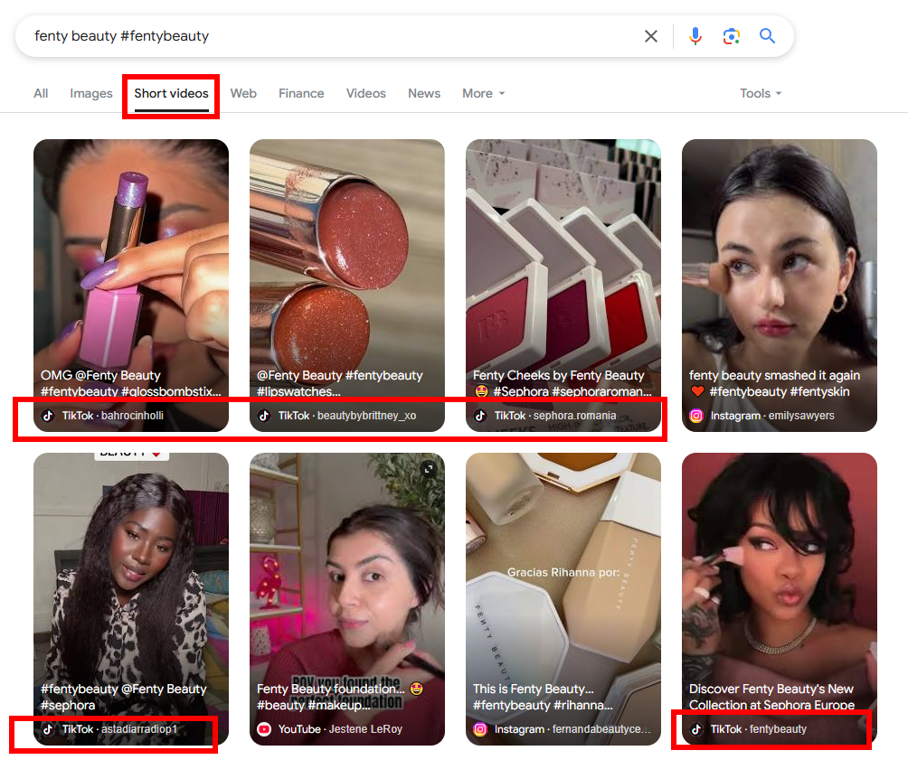This screenshot has height=760, width=908.
Task: Click Instagram logo beside emilysawyers
Action: pyautogui.click(x=696, y=416)
